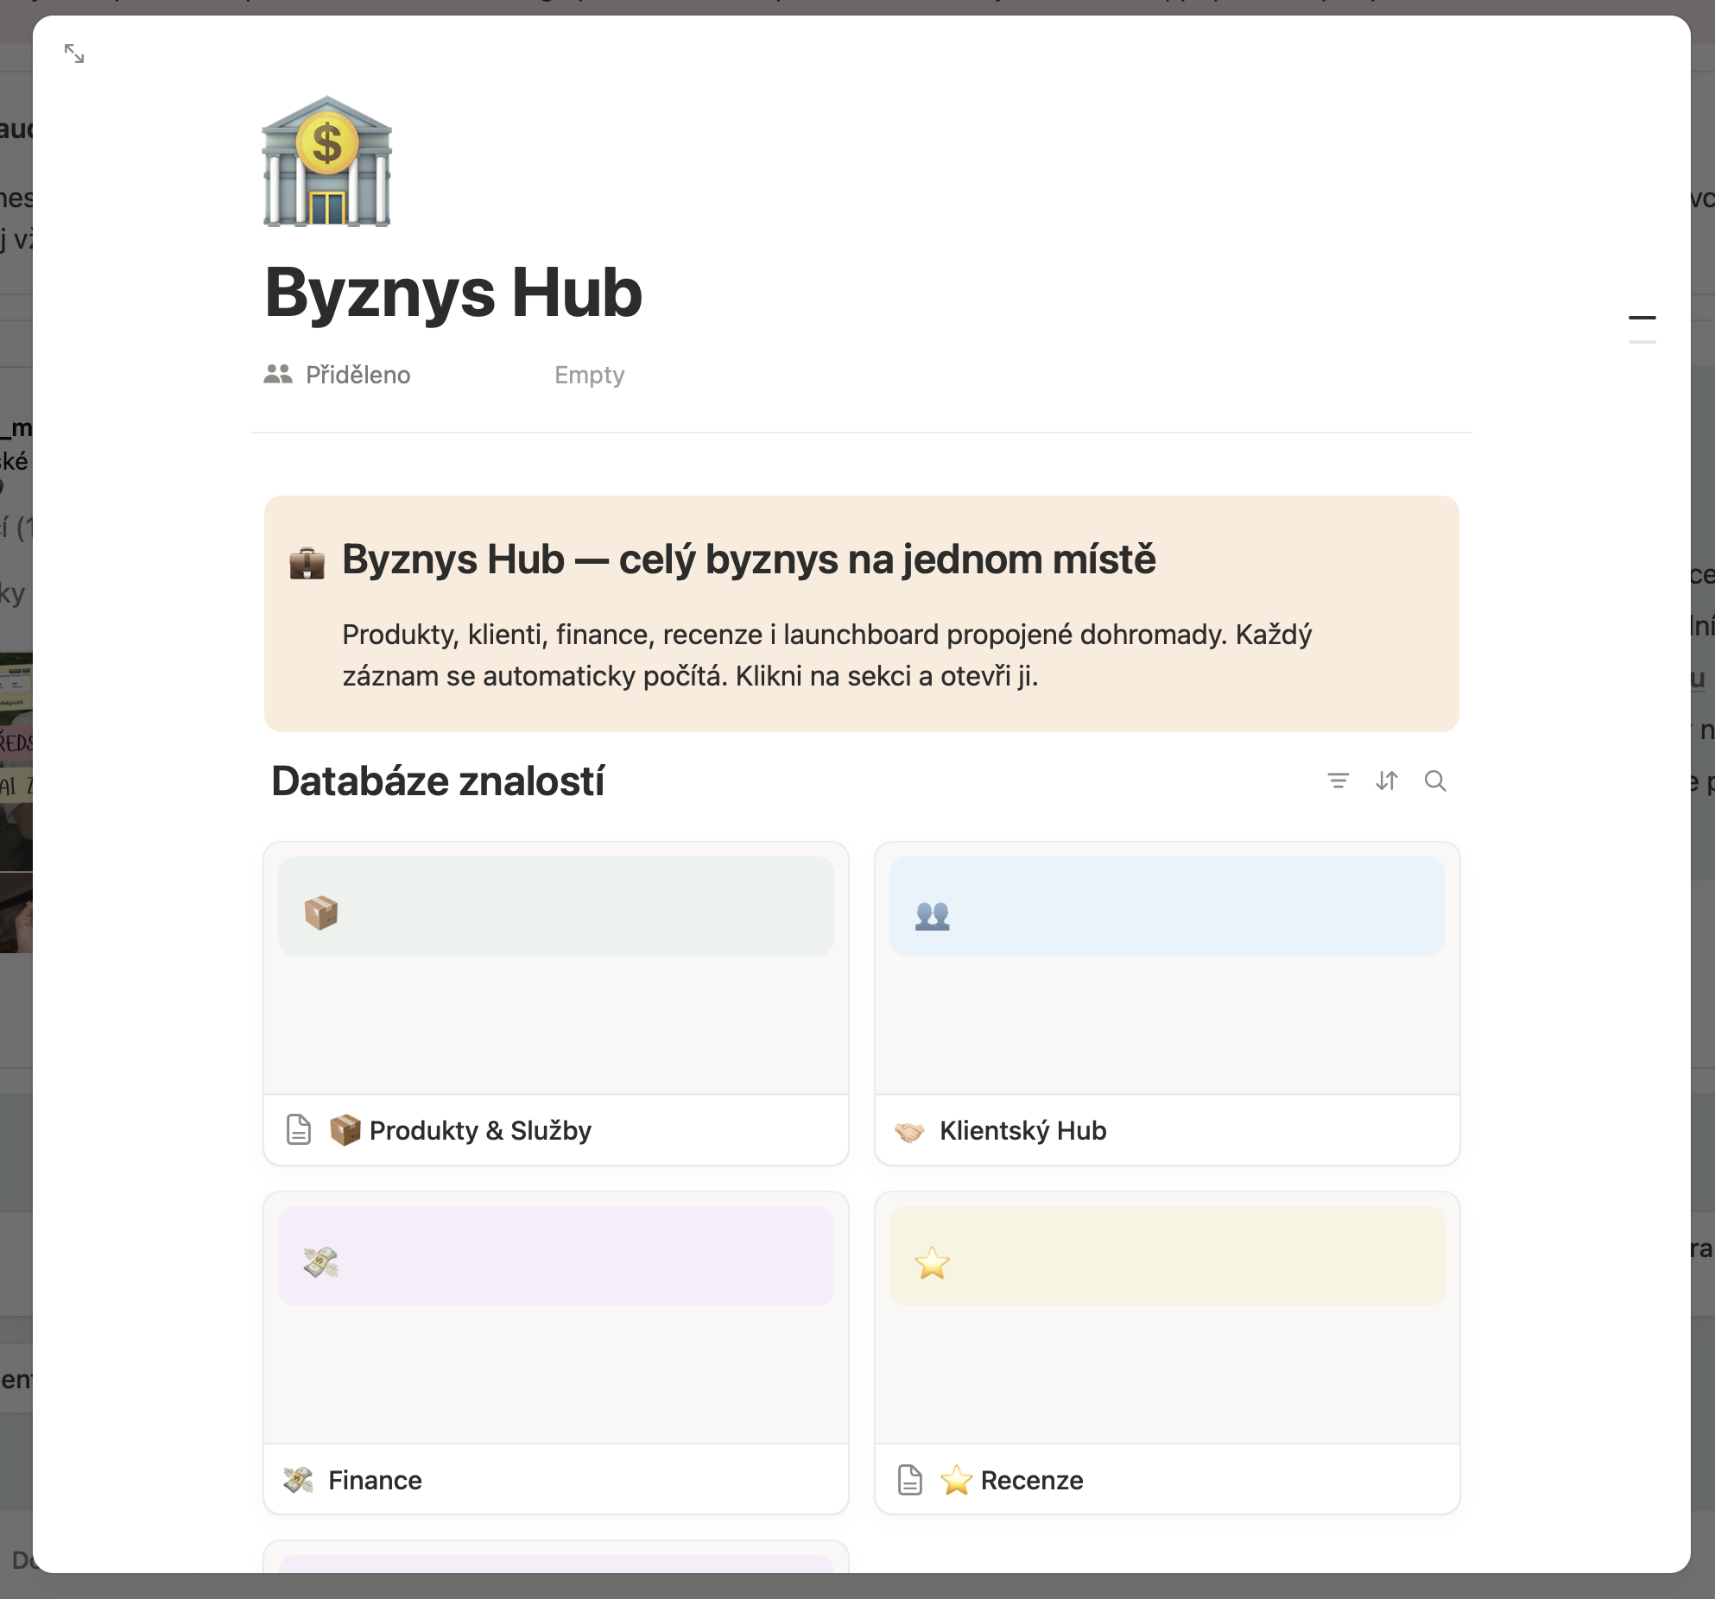
Task: Click the Byznys Hub page title
Action: coord(453,293)
